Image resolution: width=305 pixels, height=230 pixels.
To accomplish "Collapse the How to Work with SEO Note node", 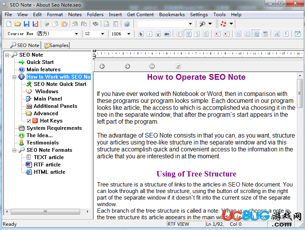I will [x=14, y=77].
